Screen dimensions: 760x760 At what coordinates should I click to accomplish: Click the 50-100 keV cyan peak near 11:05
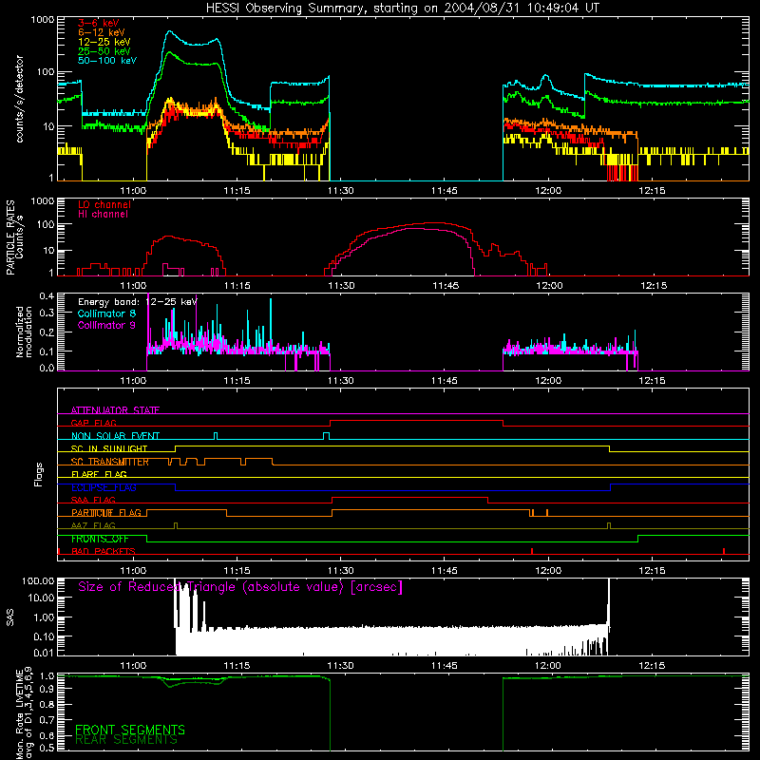point(170,31)
